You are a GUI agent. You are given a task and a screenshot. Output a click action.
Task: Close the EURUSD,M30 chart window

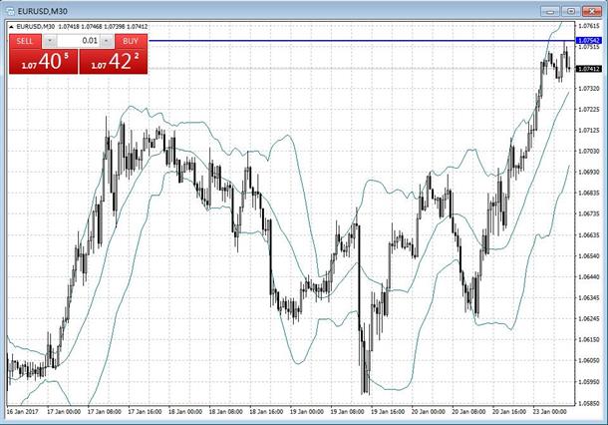tap(592, 11)
